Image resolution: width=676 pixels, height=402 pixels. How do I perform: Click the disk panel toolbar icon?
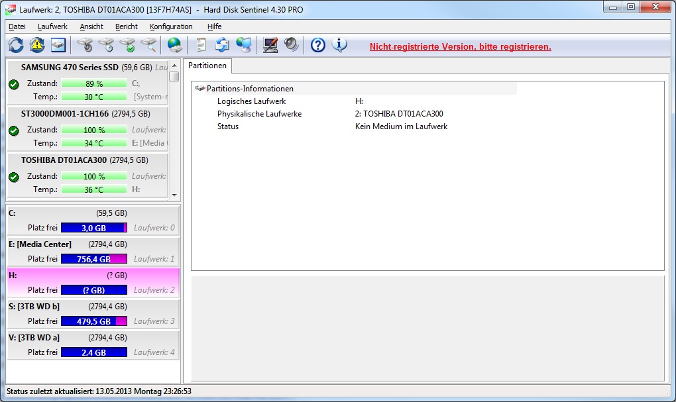point(58,45)
